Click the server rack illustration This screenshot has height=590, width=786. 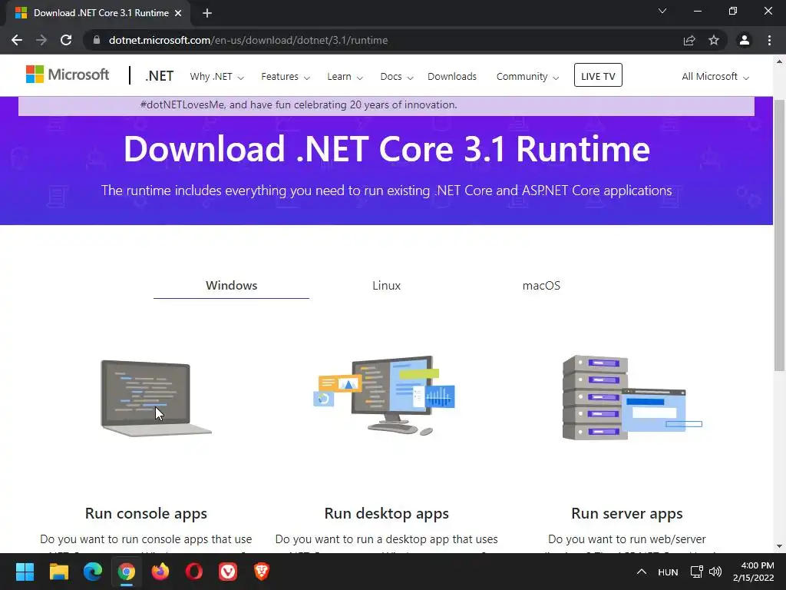632,398
